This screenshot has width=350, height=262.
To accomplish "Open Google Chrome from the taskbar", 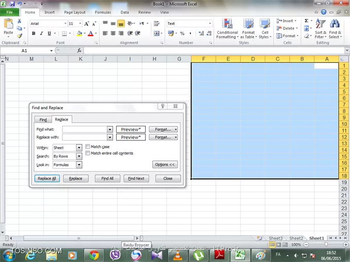I will tap(94, 255).
